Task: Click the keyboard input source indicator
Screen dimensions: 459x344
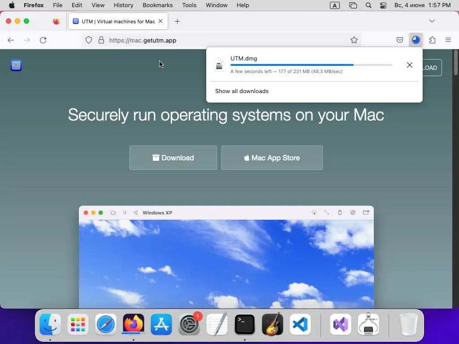Action: [334, 5]
